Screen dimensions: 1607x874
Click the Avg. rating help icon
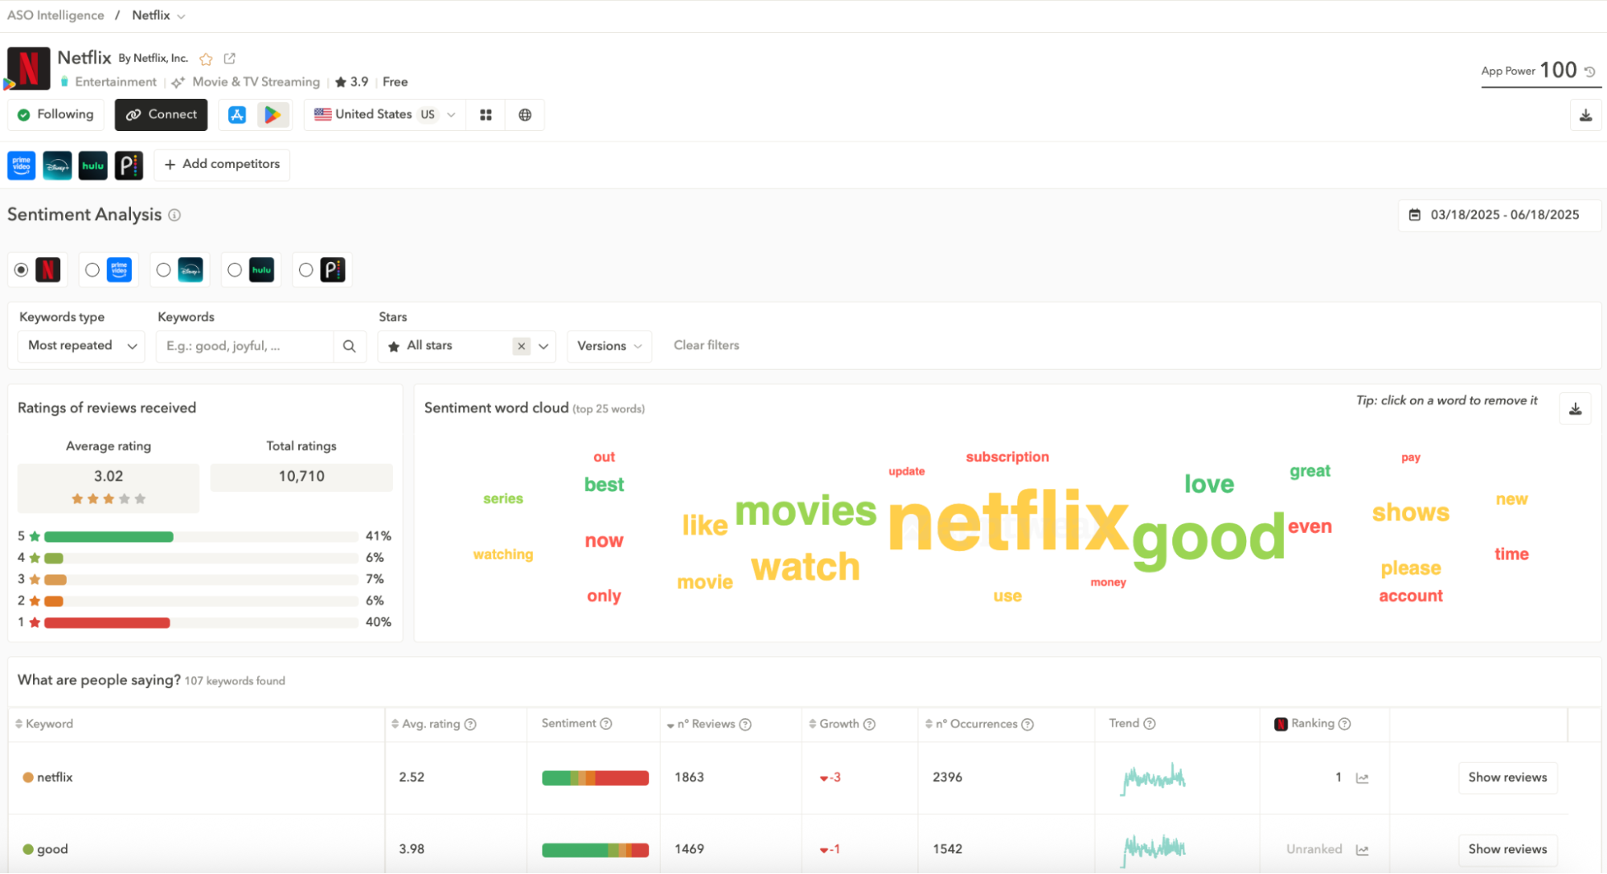click(x=470, y=724)
